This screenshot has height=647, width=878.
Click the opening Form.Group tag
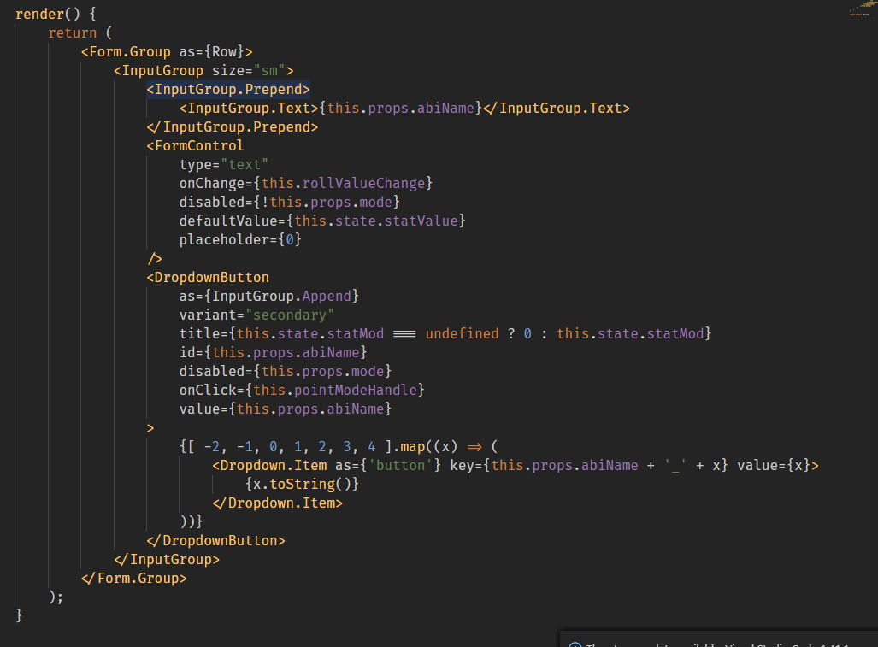pyautogui.click(x=129, y=51)
